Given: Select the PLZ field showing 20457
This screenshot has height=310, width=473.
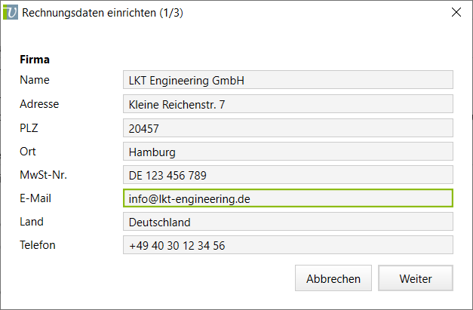Looking at the screenshot, I should tap(287, 128).
